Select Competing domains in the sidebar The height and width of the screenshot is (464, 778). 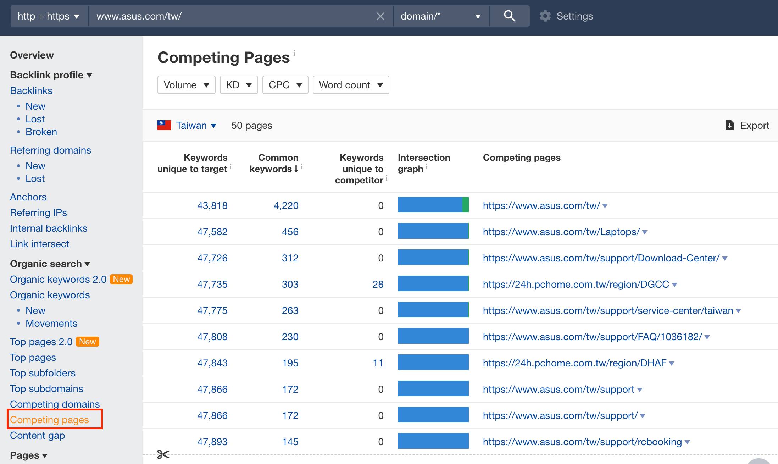point(55,404)
